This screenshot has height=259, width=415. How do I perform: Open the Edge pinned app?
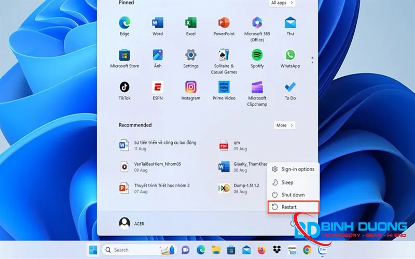125,26
